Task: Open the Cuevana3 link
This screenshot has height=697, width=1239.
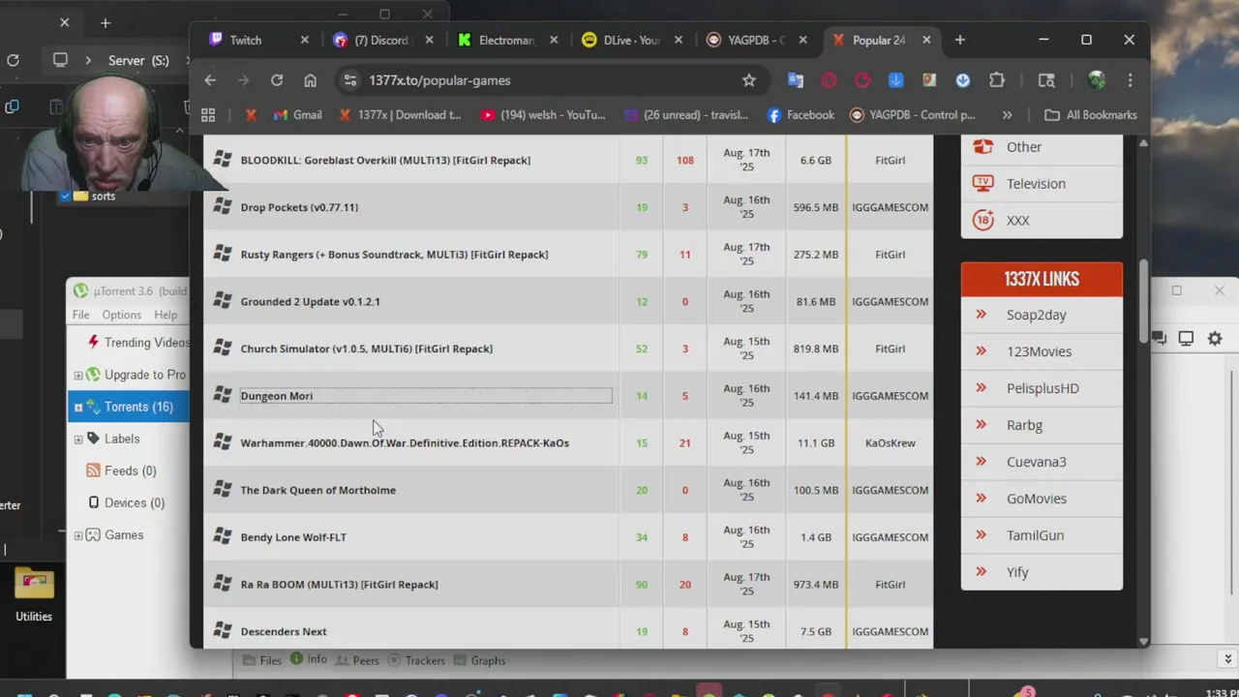Action: tap(1036, 462)
